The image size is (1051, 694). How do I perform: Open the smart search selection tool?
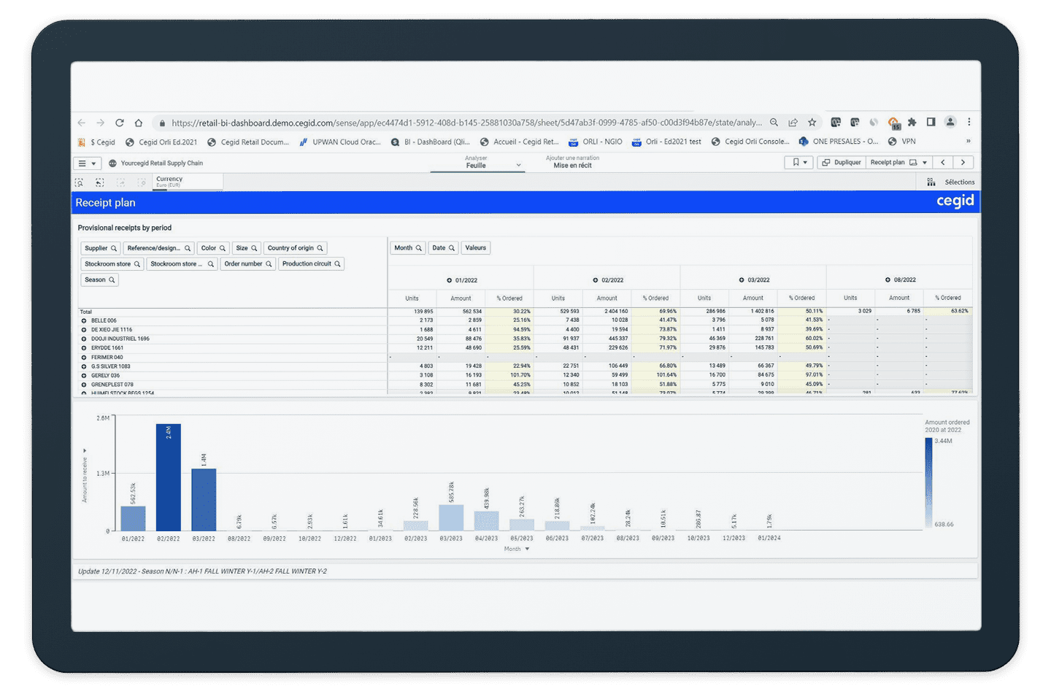(79, 182)
